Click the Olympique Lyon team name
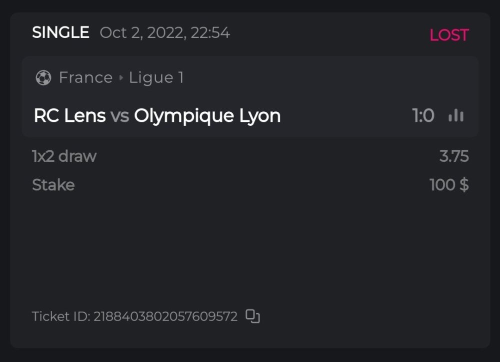The width and height of the screenshot is (500, 362). click(x=207, y=116)
